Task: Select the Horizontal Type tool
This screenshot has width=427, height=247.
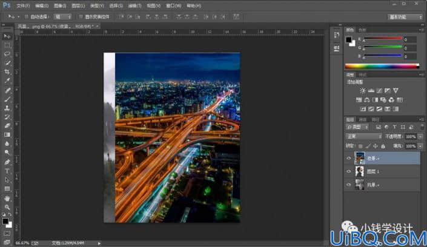Action: [7, 171]
